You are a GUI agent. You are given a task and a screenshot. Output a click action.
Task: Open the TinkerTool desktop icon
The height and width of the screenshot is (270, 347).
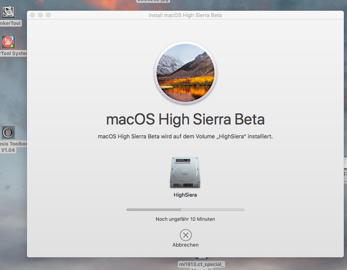[x=8, y=12]
